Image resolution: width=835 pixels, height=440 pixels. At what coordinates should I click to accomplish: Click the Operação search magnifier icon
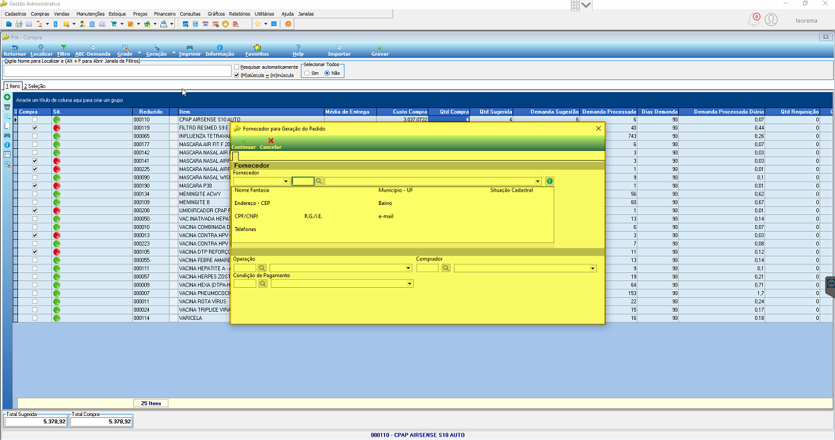point(262,268)
